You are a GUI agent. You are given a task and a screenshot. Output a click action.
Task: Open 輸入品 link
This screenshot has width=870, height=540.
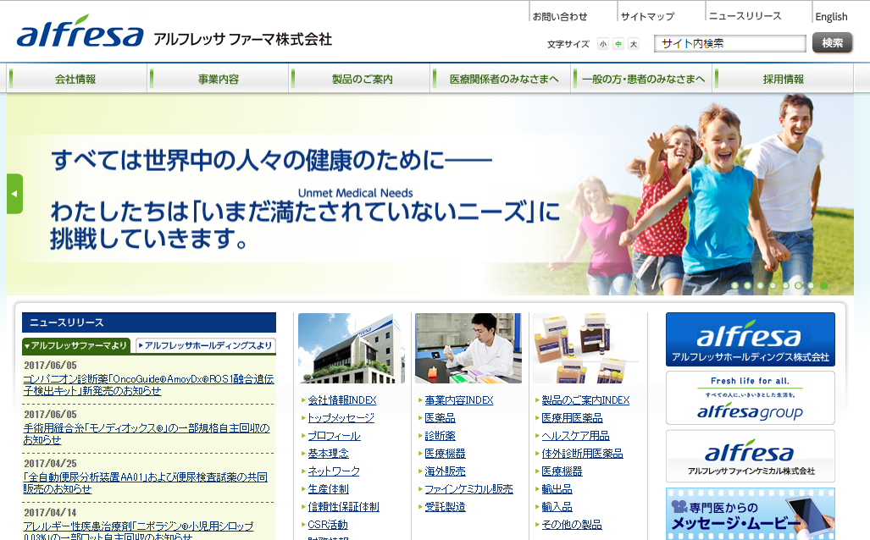(x=557, y=507)
